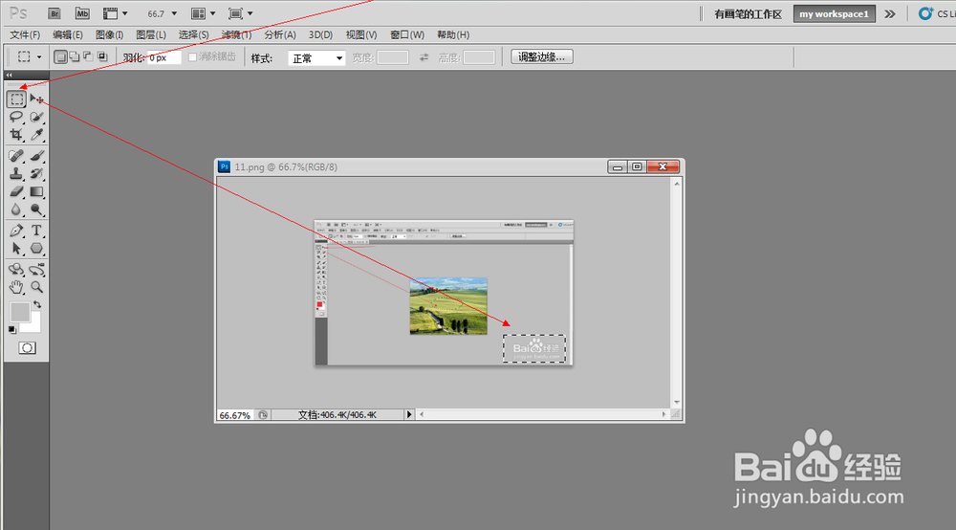Select the Blur tool
The width and height of the screenshot is (956, 530).
[16, 210]
